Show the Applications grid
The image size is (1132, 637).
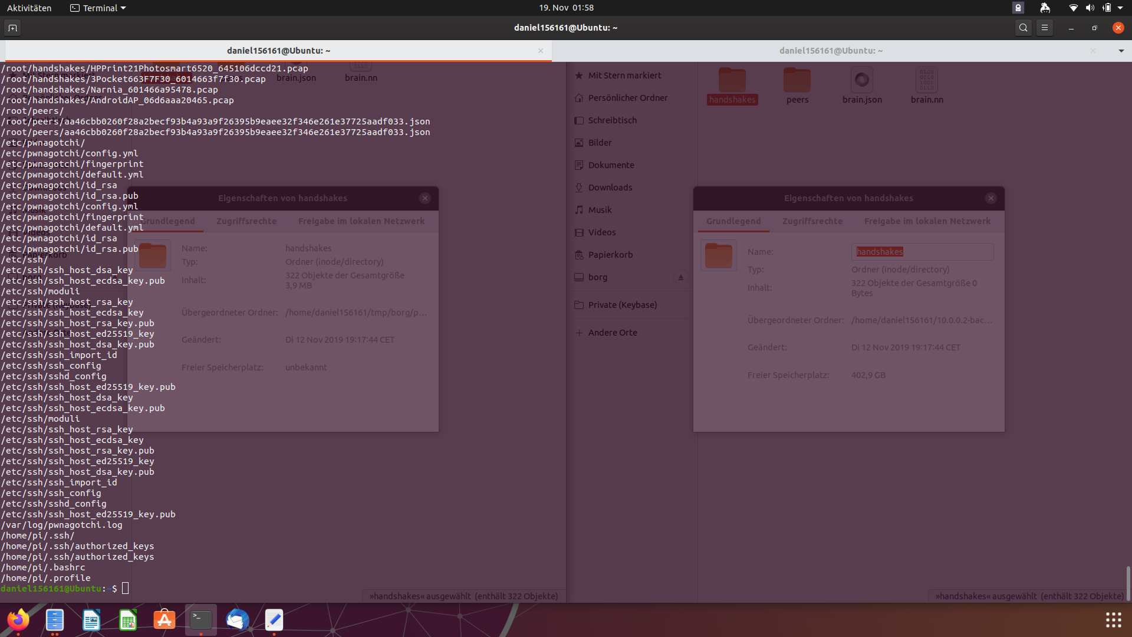[1113, 620]
